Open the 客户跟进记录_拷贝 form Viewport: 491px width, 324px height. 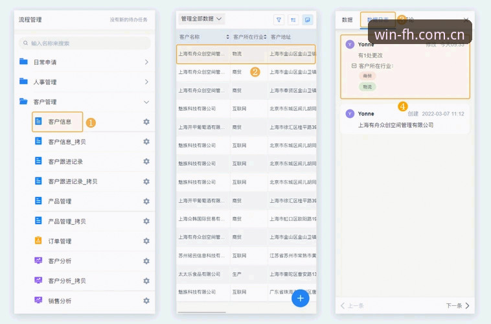tap(73, 181)
